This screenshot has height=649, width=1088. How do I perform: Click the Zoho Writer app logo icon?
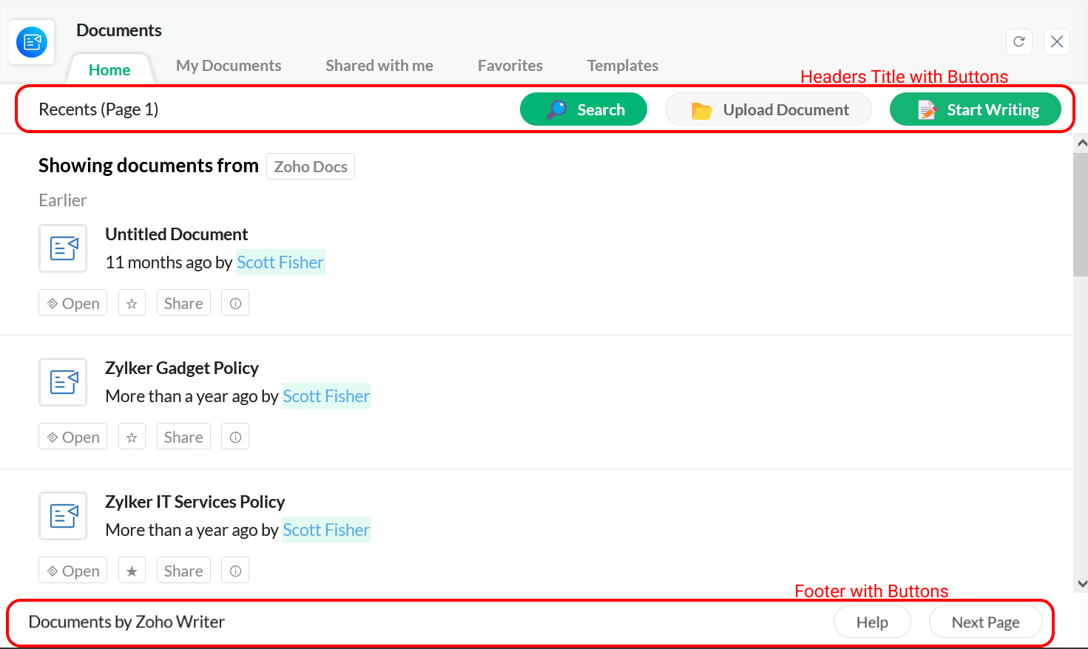31,41
